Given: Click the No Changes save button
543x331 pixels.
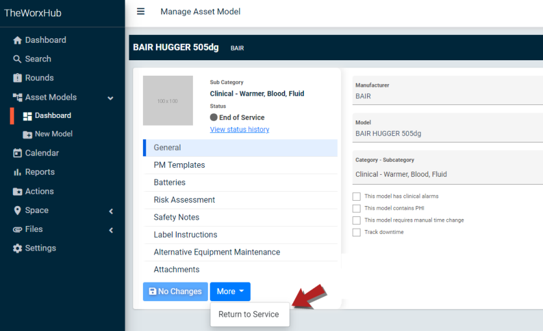Looking at the screenshot, I should pyautogui.click(x=175, y=291).
